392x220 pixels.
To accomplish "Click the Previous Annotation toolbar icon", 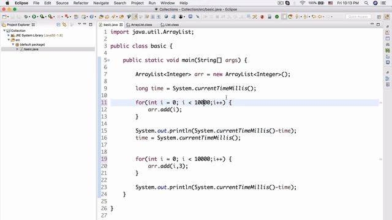I will (x=305, y=16).
